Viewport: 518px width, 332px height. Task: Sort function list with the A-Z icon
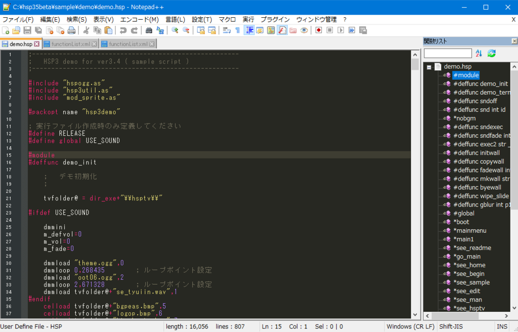[x=479, y=53]
